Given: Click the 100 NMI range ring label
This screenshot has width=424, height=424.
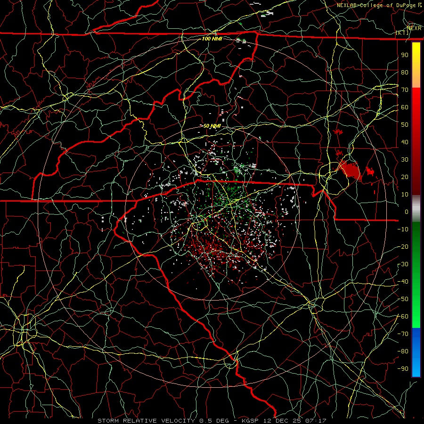Looking at the screenshot, I should click(x=212, y=39).
